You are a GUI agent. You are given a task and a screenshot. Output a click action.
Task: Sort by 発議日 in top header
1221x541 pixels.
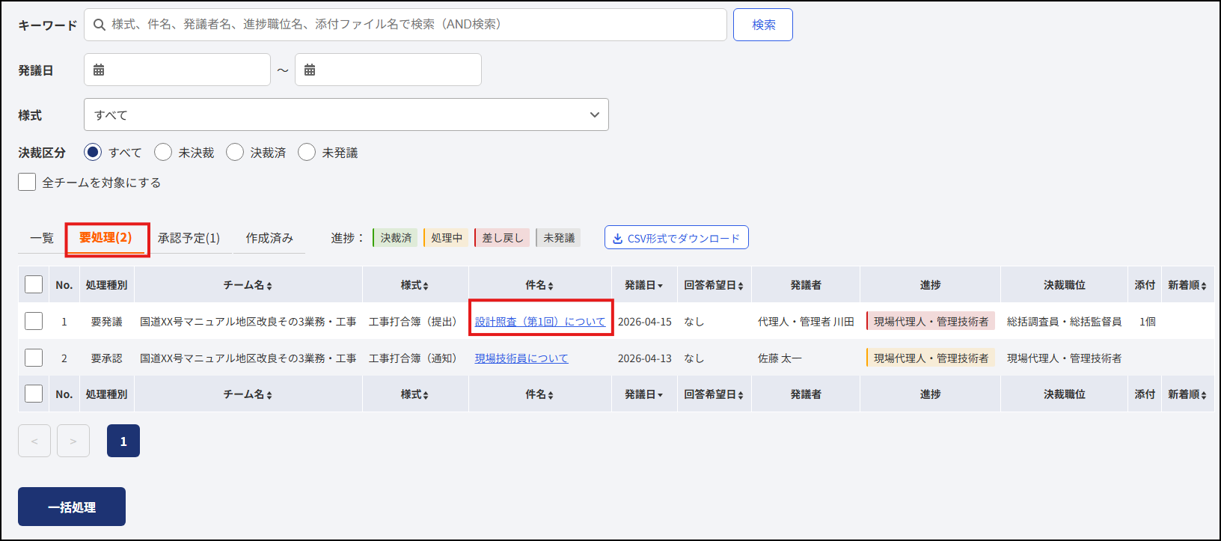click(x=643, y=285)
